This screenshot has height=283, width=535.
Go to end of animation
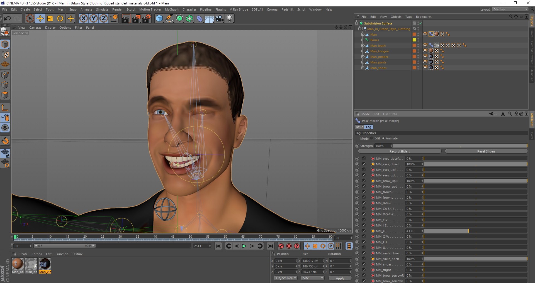pyautogui.click(x=270, y=246)
